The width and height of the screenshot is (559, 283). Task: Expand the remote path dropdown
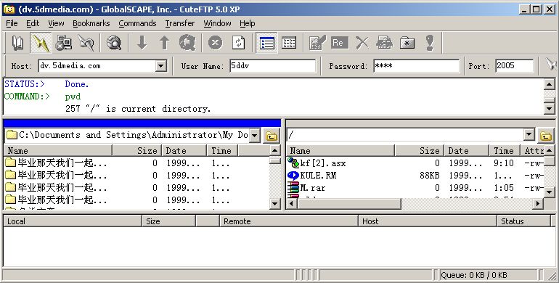click(x=529, y=135)
